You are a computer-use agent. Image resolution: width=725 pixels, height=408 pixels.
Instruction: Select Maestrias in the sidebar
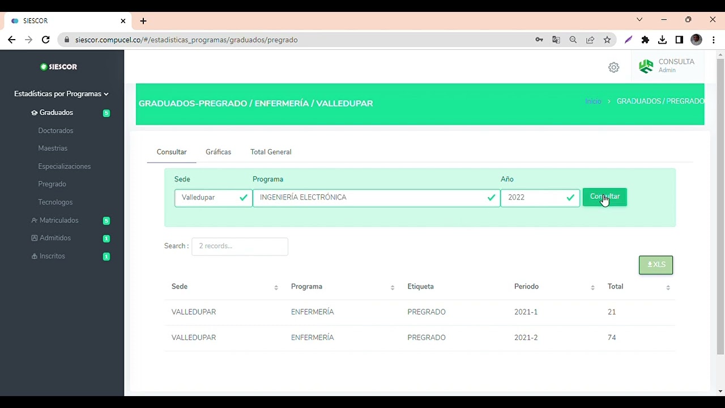[53, 148]
